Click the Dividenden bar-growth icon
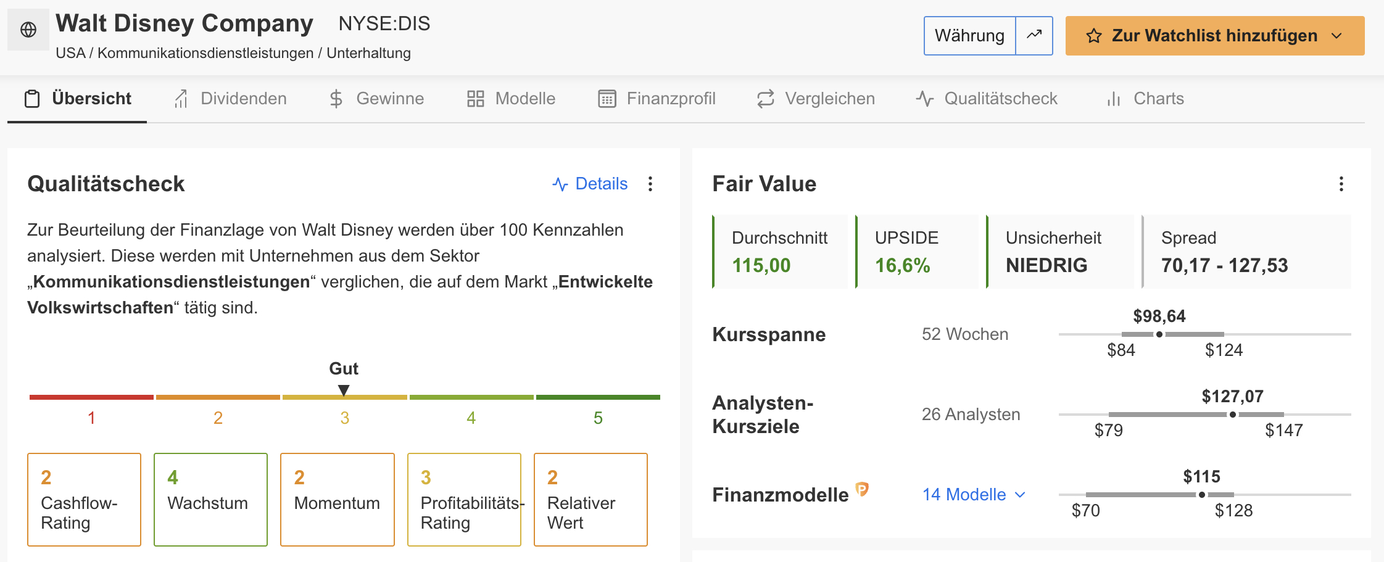 (181, 99)
